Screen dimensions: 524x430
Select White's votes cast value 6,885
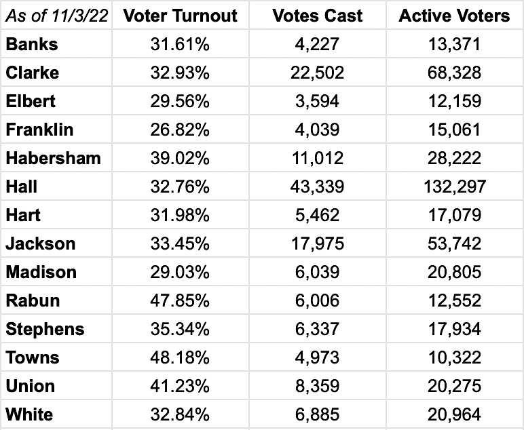point(318,415)
